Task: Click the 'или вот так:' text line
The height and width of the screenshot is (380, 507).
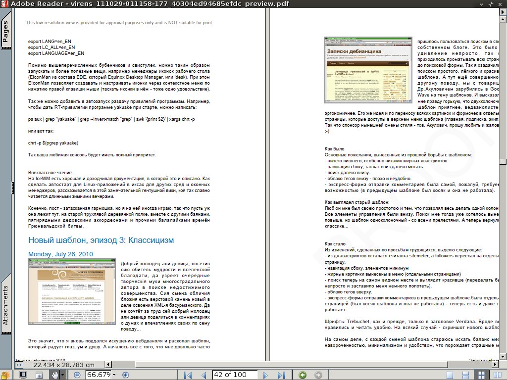Action: tap(41, 131)
